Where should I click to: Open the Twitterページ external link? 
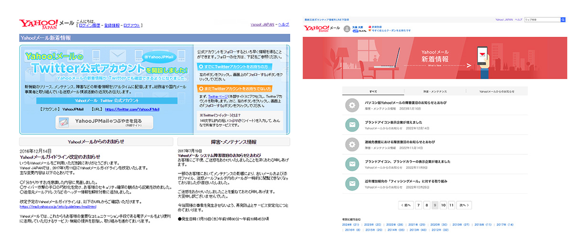click(x=217, y=96)
